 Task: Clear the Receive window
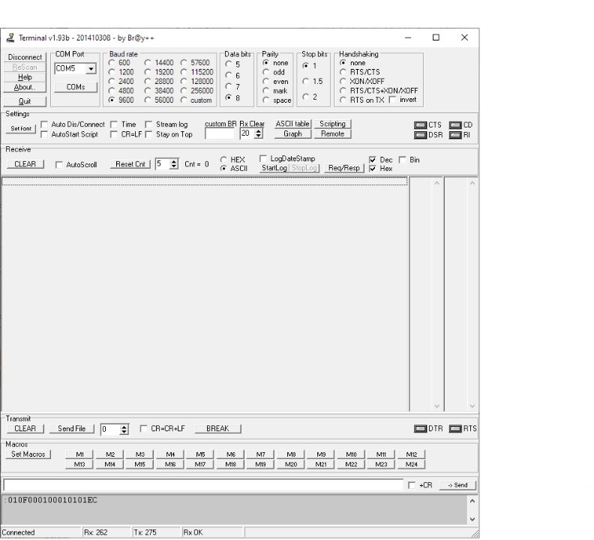click(x=25, y=164)
